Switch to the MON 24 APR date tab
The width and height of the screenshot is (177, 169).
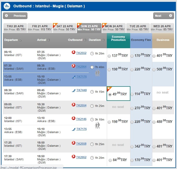pos(114,28)
